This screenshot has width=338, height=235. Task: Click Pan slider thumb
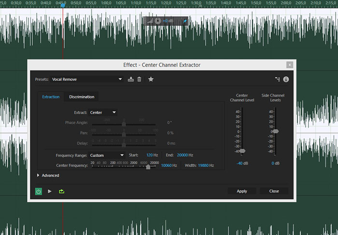tap(124, 134)
